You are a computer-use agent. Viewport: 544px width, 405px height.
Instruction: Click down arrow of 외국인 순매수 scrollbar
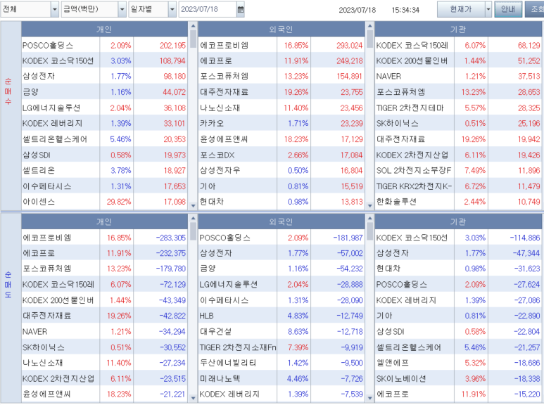click(x=370, y=206)
